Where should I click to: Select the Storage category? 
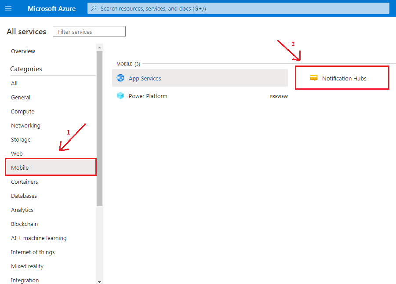point(21,139)
